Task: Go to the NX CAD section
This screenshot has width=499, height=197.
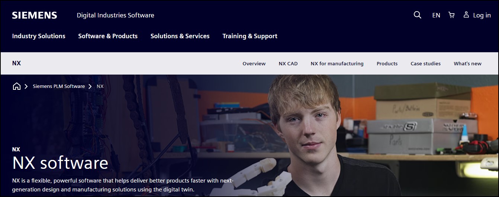Action: point(288,63)
